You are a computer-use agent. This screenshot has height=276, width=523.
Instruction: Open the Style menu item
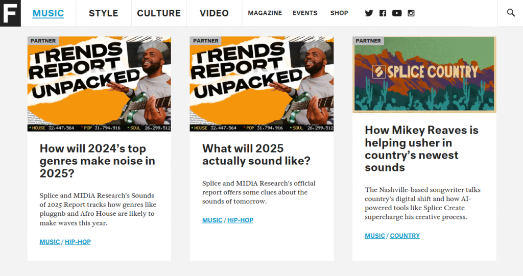(103, 13)
